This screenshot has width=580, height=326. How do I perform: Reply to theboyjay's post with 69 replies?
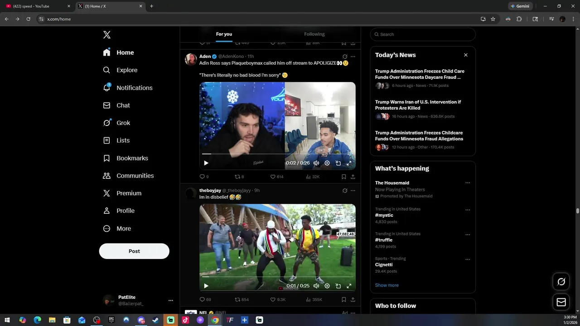tap(205, 299)
